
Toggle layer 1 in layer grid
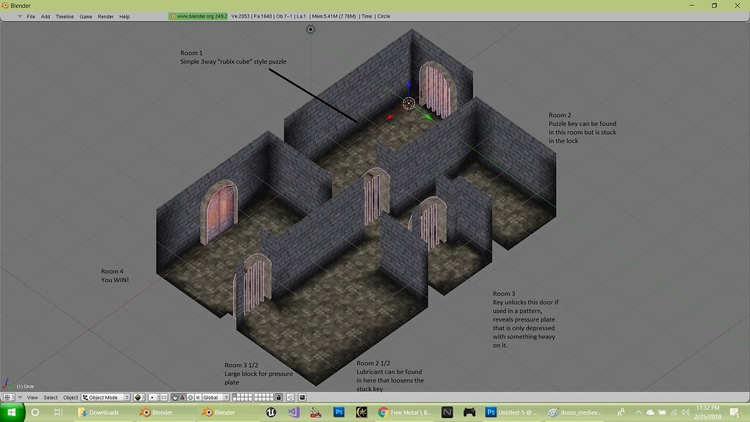pyautogui.click(x=234, y=395)
